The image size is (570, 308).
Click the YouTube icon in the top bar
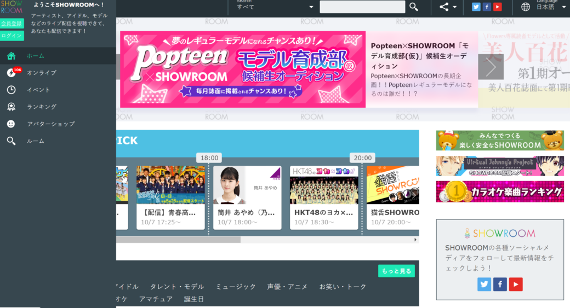pos(497,7)
